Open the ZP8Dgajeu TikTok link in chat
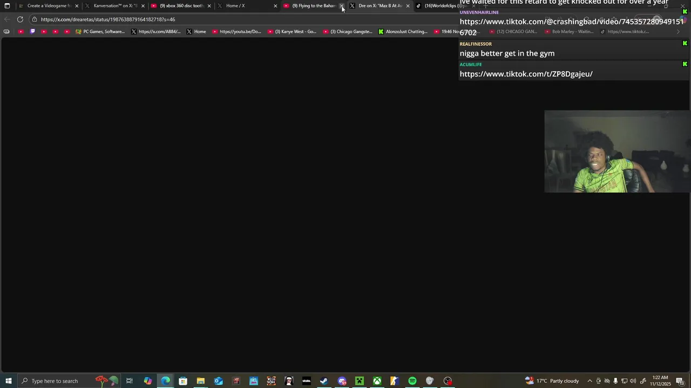The image size is (691, 388). point(526,74)
